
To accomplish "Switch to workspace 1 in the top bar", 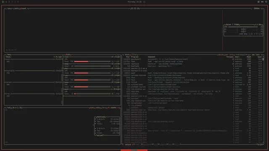I will coord(6,2).
